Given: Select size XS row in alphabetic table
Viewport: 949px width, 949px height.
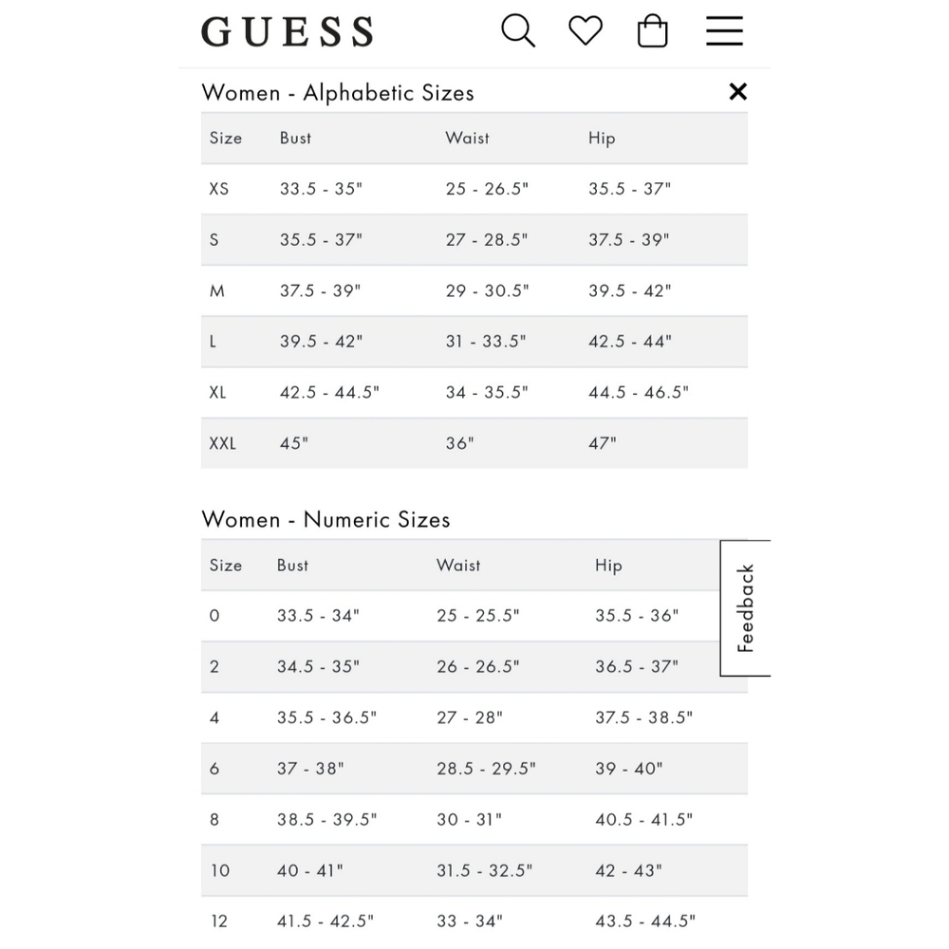Looking at the screenshot, I should [x=219, y=189].
